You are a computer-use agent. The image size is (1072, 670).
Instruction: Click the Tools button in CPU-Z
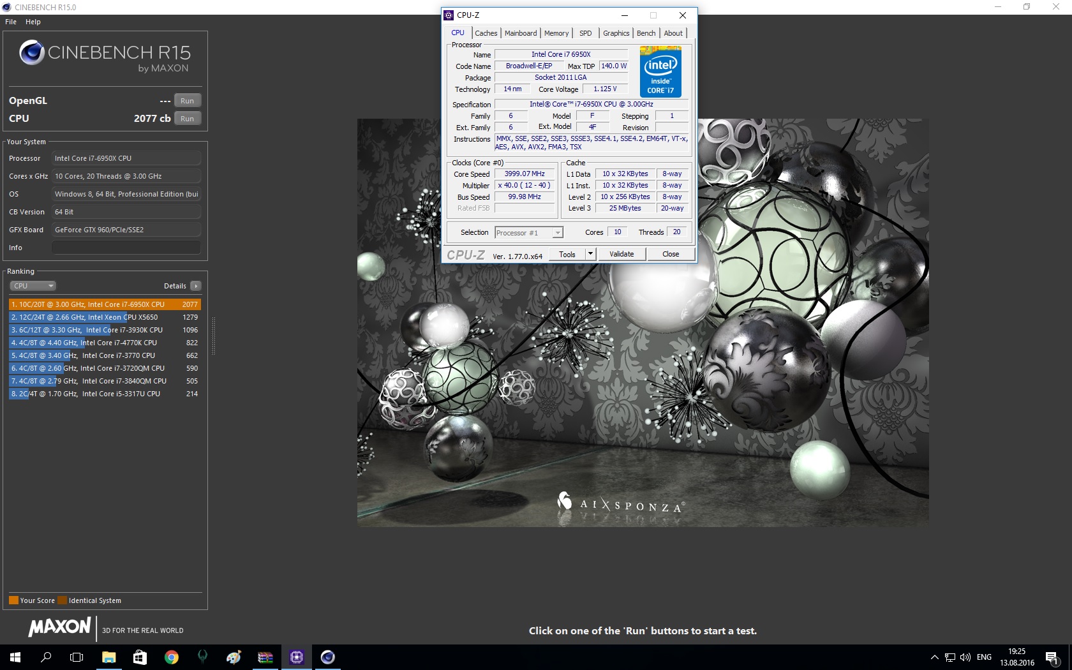pyautogui.click(x=567, y=254)
